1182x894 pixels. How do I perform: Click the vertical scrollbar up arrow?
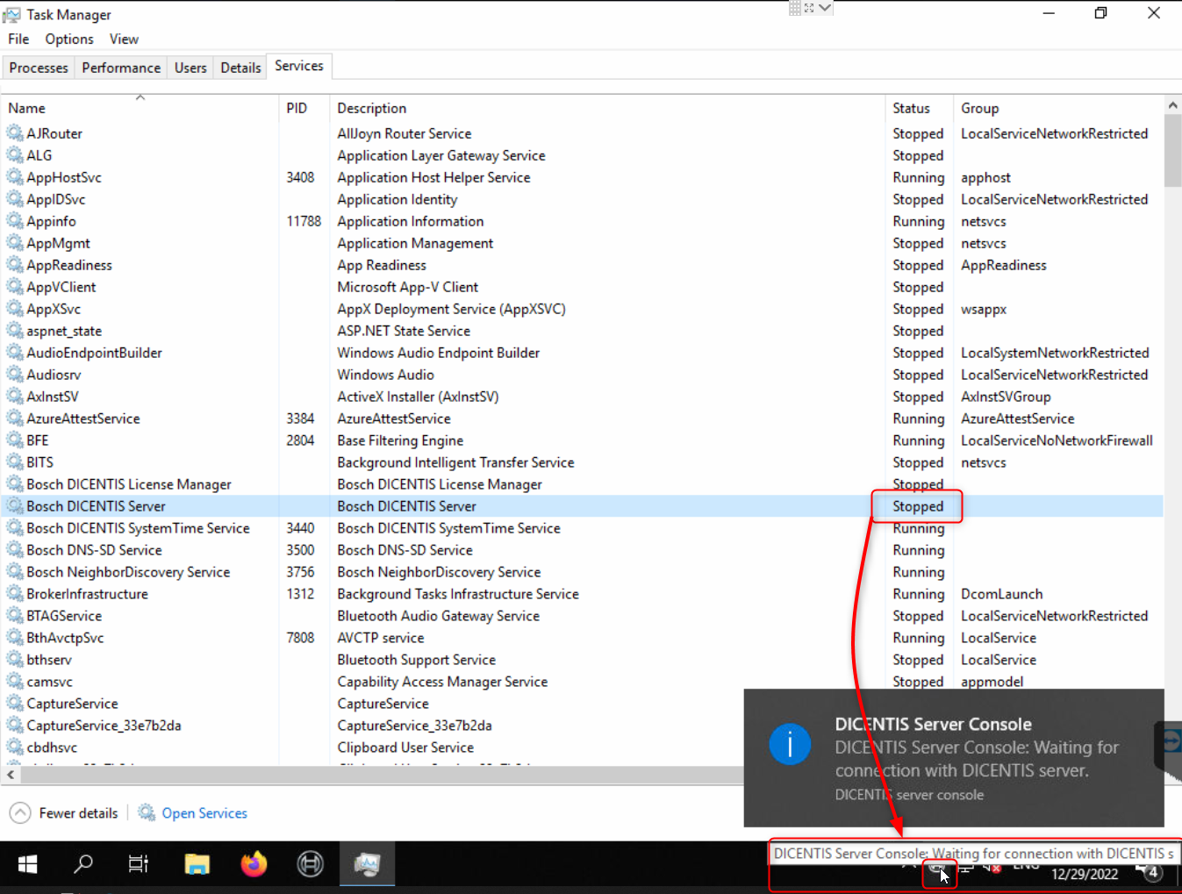[1172, 105]
